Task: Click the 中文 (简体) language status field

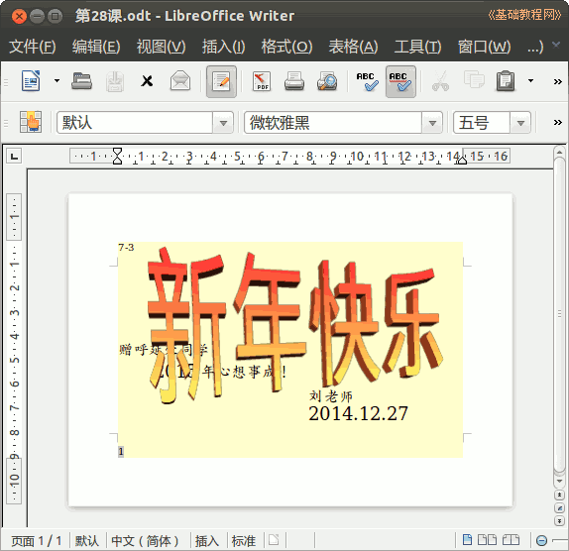Action: (145, 541)
